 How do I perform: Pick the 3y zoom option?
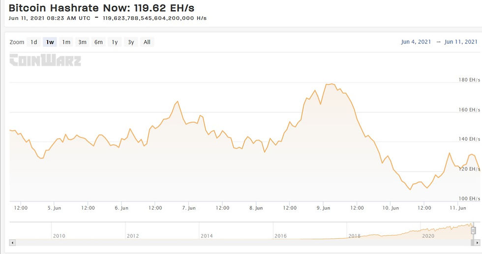[131, 42]
